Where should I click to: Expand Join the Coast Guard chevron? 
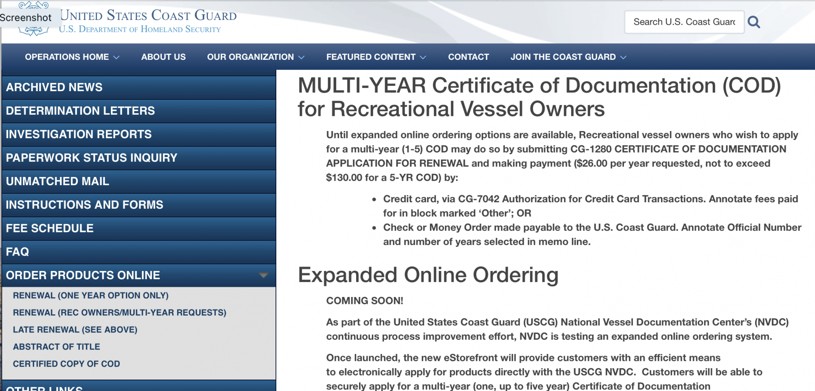coord(623,57)
